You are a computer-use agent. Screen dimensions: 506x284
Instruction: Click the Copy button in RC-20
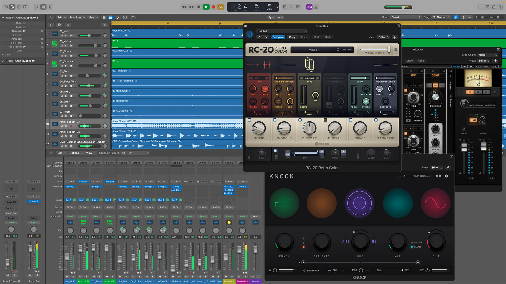coord(292,37)
